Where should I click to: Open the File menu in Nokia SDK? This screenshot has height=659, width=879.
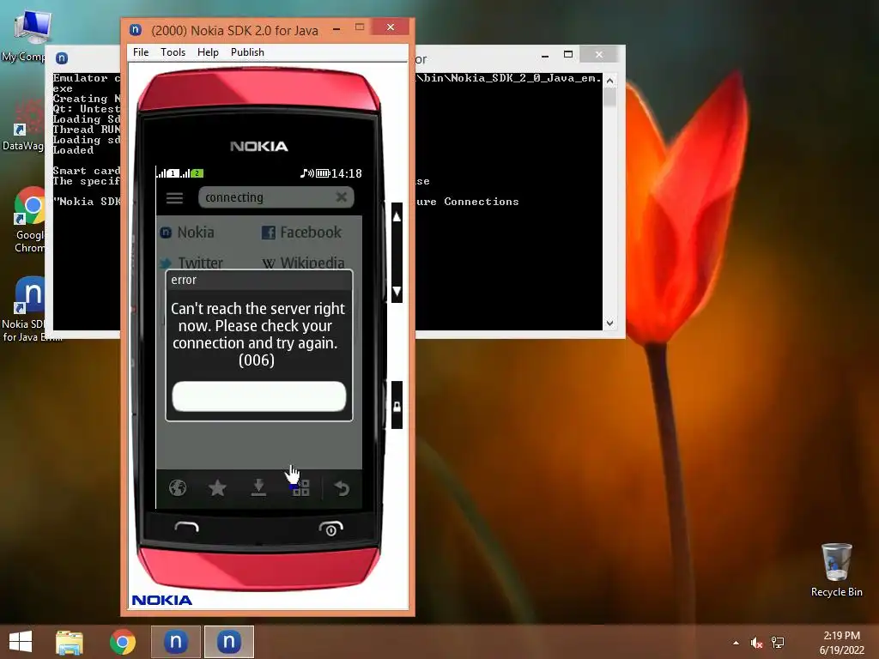pyautogui.click(x=141, y=52)
